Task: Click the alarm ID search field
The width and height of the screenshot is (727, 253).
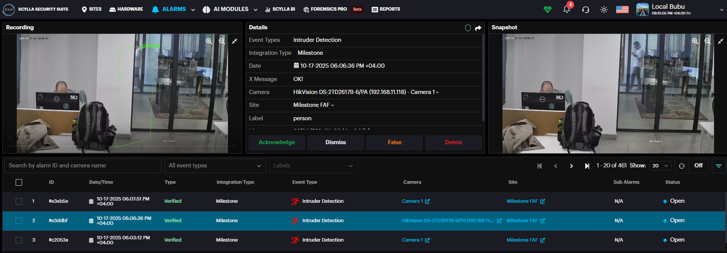Action: pyautogui.click(x=82, y=166)
